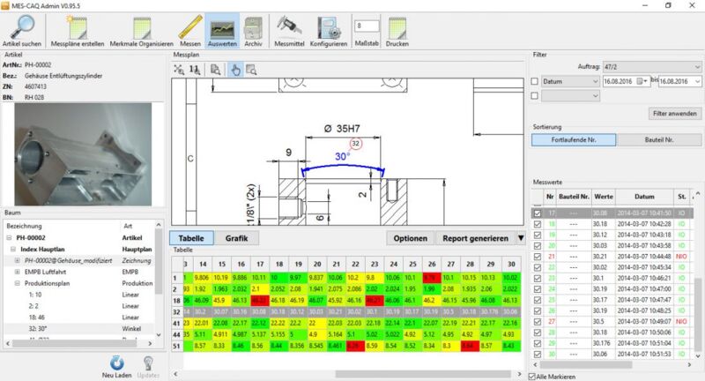
Task: Uncheck measurement row Nr 19
Action: tap(538, 235)
